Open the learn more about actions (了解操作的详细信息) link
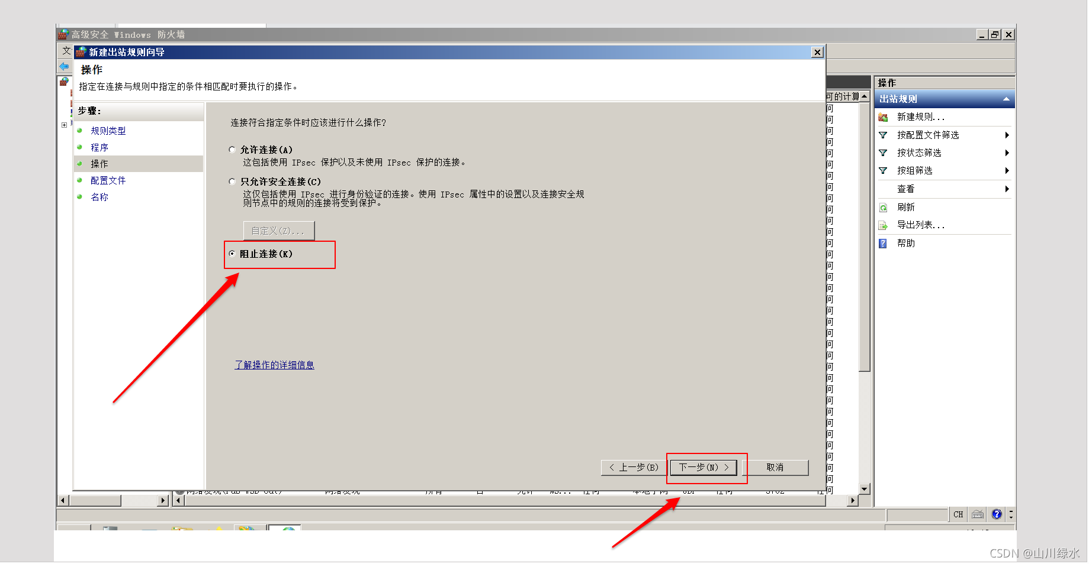 (274, 365)
